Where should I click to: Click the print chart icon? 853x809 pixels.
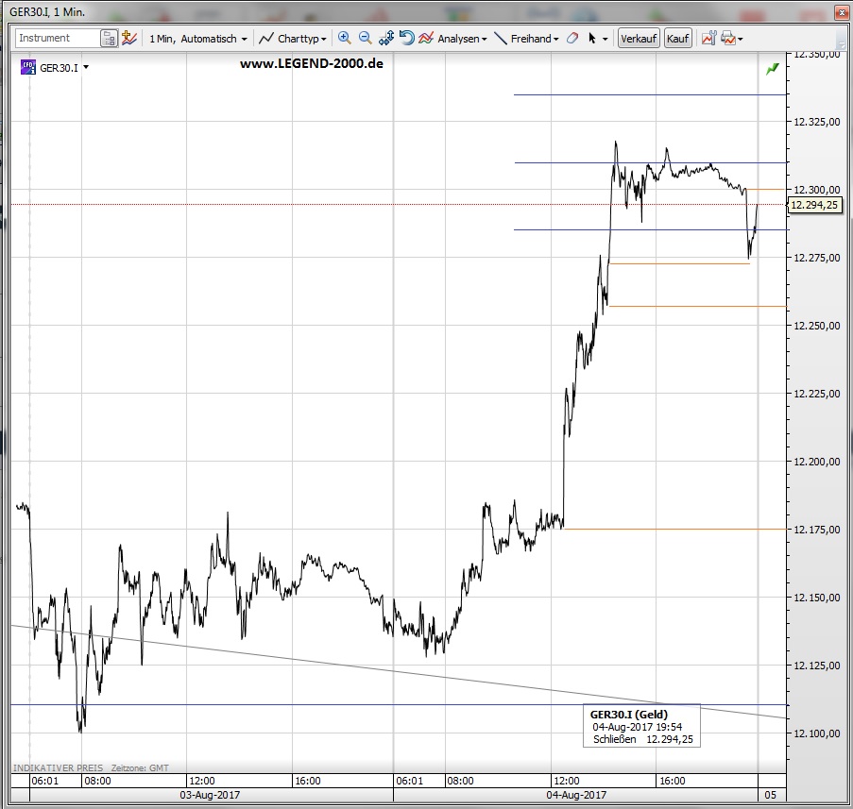pos(728,38)
